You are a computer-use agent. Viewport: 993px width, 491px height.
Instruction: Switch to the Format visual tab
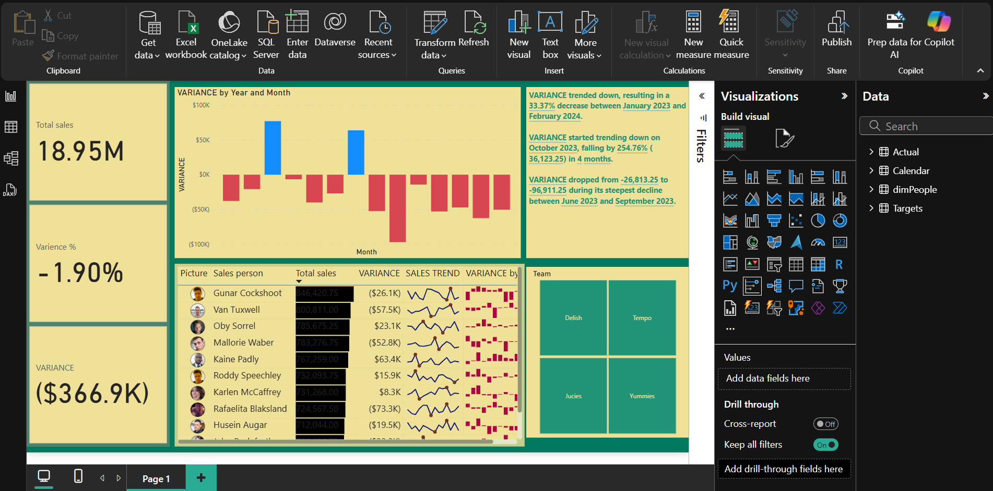point(785,138)
